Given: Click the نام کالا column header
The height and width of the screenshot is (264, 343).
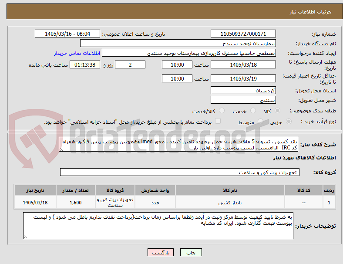Looking at the screenshot, I should (230, 190).
